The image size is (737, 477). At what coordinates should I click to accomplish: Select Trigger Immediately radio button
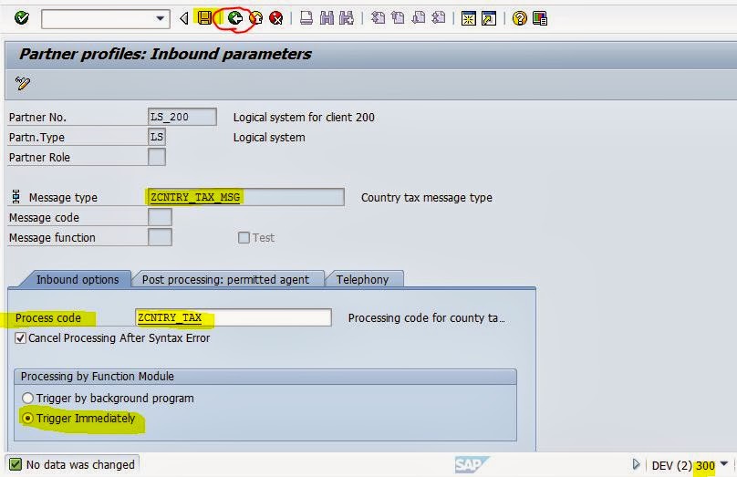27,418
